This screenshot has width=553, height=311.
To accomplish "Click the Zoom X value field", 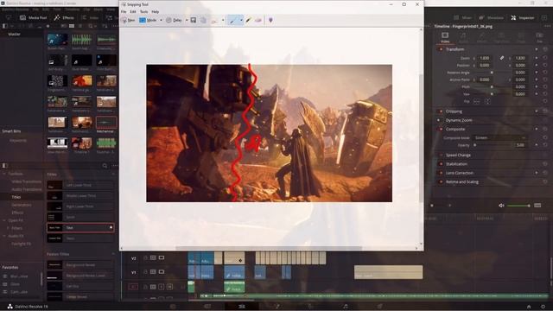I will point(485,58).
